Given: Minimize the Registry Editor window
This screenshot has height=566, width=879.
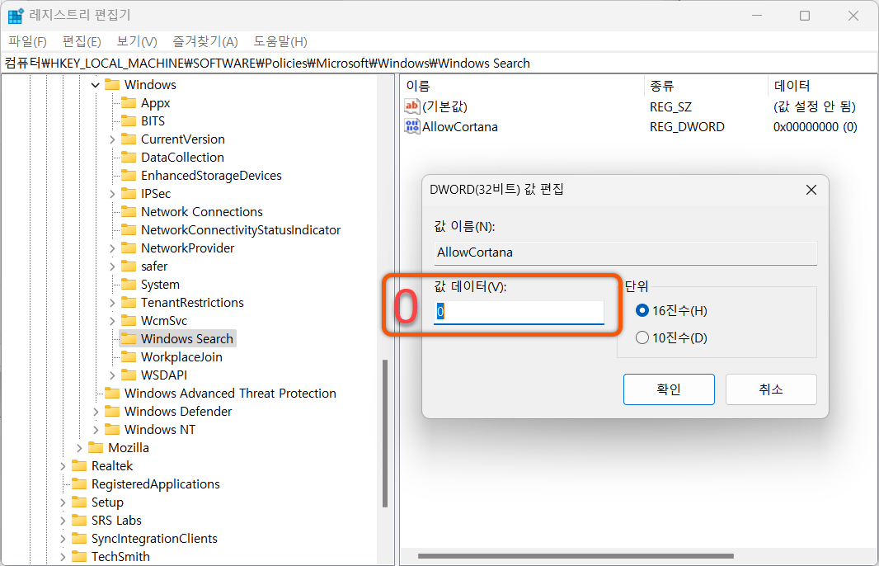Looking at the screenshot, I should coord(756,16).
